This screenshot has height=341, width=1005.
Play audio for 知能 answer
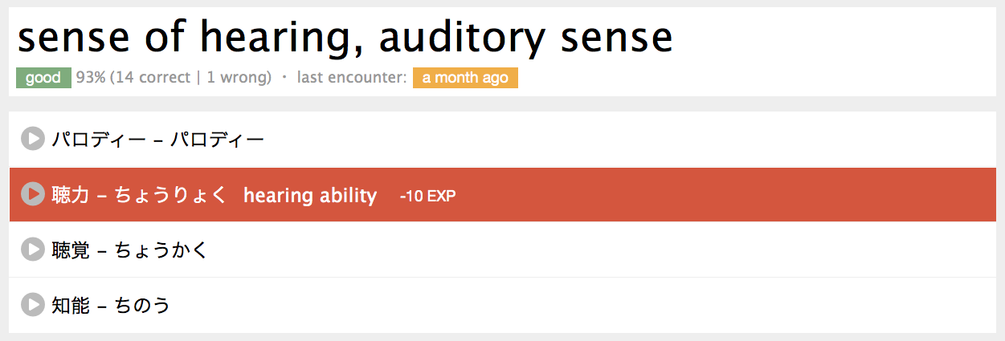pos(32,306)
